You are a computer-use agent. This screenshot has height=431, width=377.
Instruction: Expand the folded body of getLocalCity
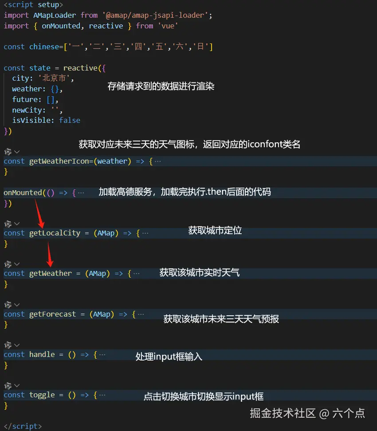point(145,233)
